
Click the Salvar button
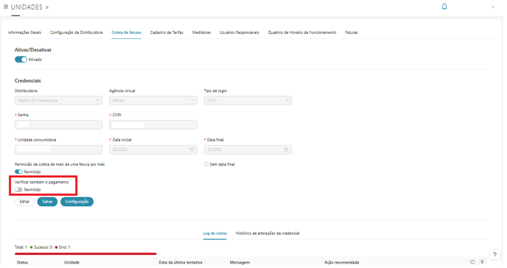coord(47,202)
